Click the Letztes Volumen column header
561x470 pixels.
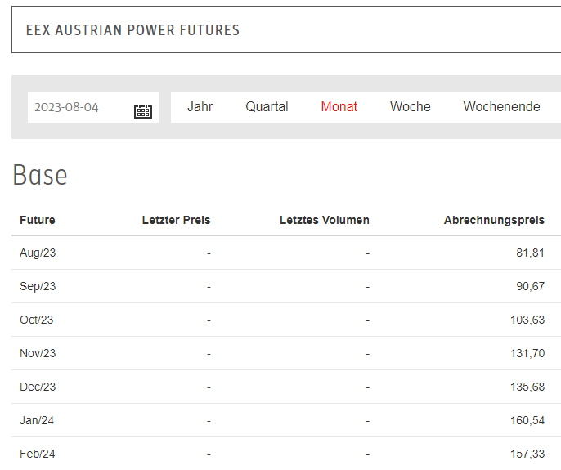pos(324,220)
